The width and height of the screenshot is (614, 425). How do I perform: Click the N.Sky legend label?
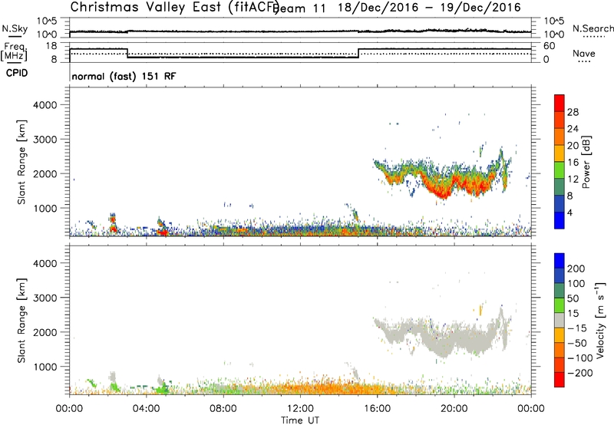pos(15,28)
